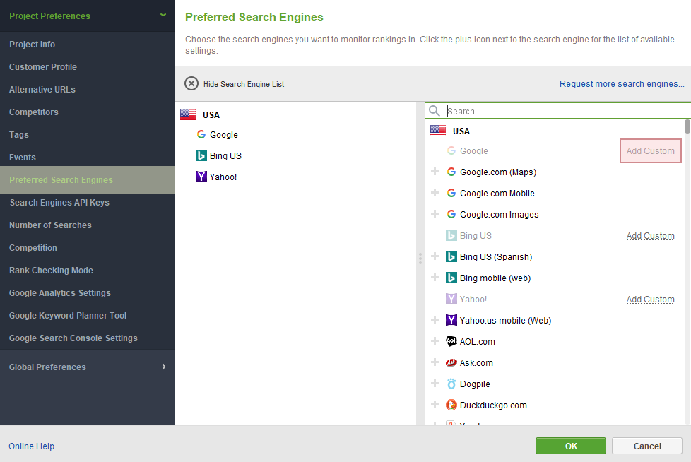Add Bing US (Spanish) using its plus icon
The image size is (691, 462).
(x=435, y=256)
